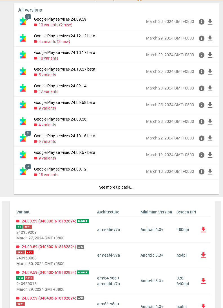Show info for Google Play services 24.08.56
223x308 pixels.
201,122
